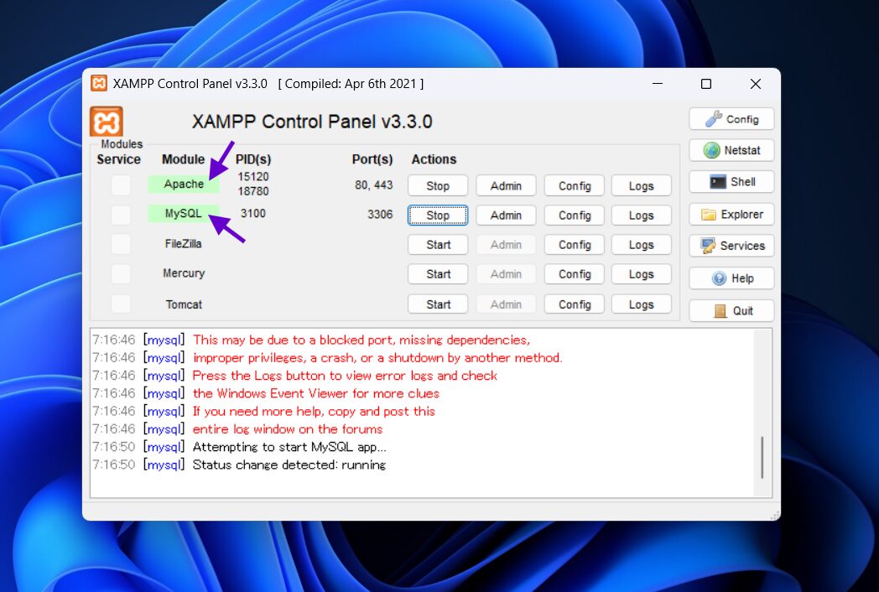The height and width of the screenshot is (592, 879).
Task: Start the FileZilla module
Action: (x=438, y=245)
